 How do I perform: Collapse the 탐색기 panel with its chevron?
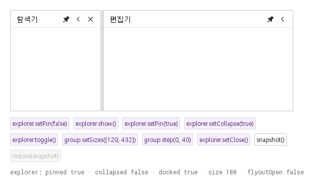click(78, 19)
